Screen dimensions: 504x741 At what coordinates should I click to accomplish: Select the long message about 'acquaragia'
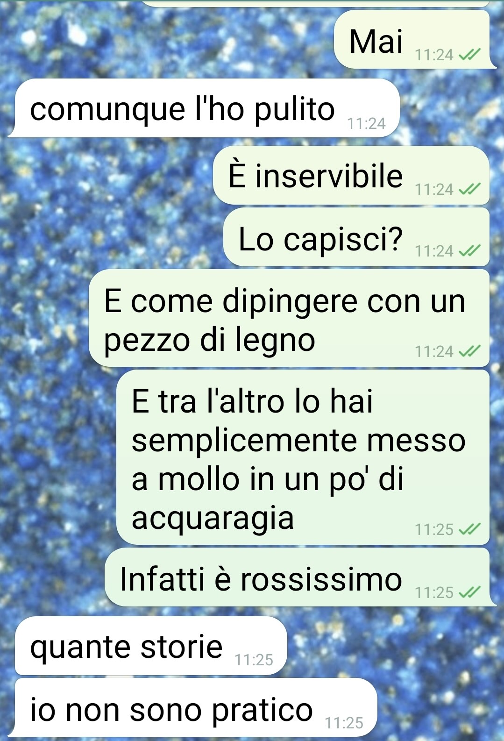coord(303,457)
